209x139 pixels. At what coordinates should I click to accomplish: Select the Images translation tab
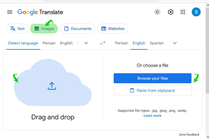44,29
